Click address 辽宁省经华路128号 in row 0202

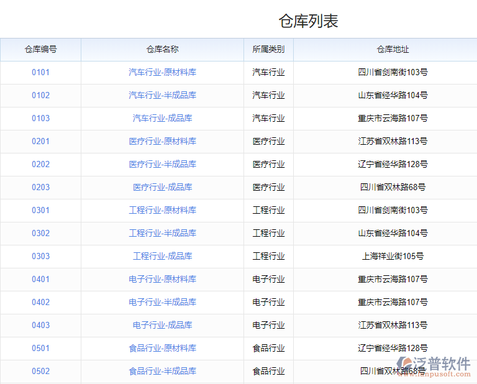(393, 164)
